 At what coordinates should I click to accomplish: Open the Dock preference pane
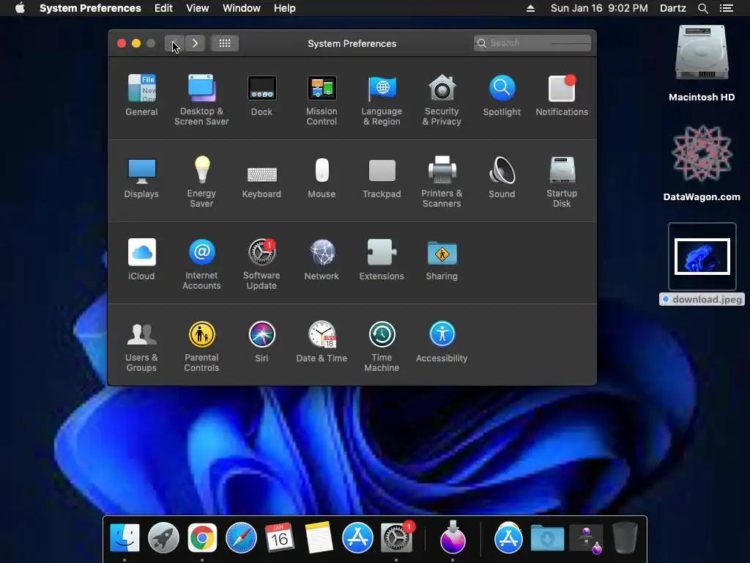261,95
